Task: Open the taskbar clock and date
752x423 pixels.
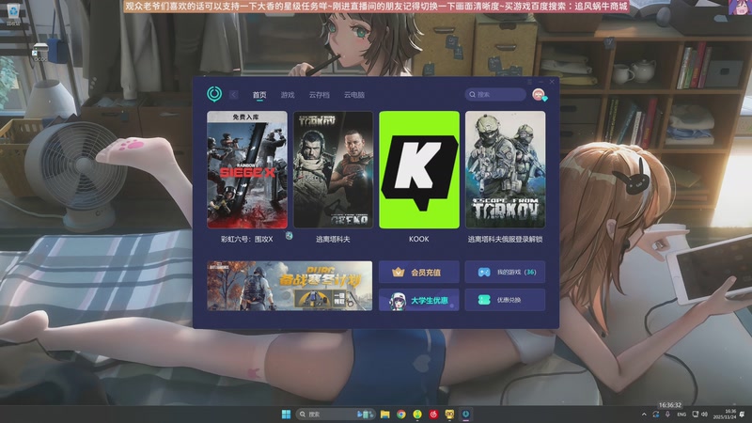Action: click(x=725, y=415)
